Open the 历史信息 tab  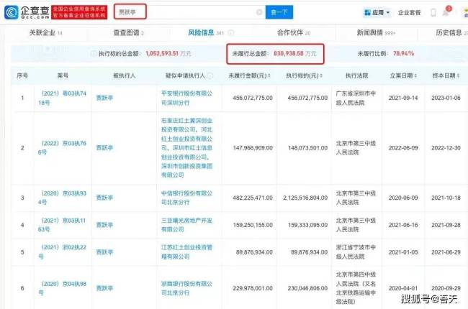tap(451, 32)
